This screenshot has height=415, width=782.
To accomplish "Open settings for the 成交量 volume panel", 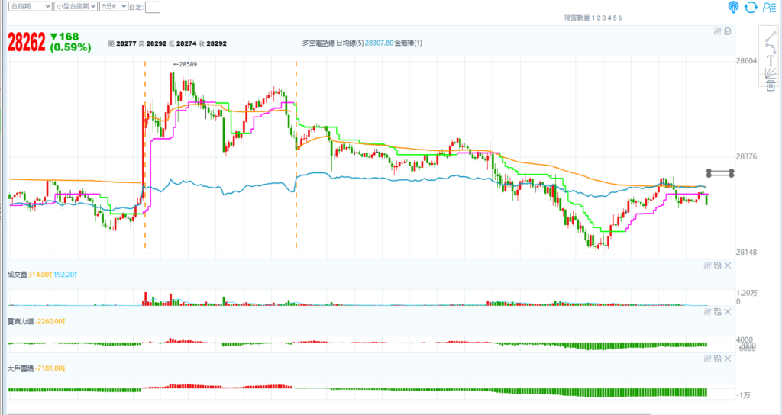I will click(706, 265).
